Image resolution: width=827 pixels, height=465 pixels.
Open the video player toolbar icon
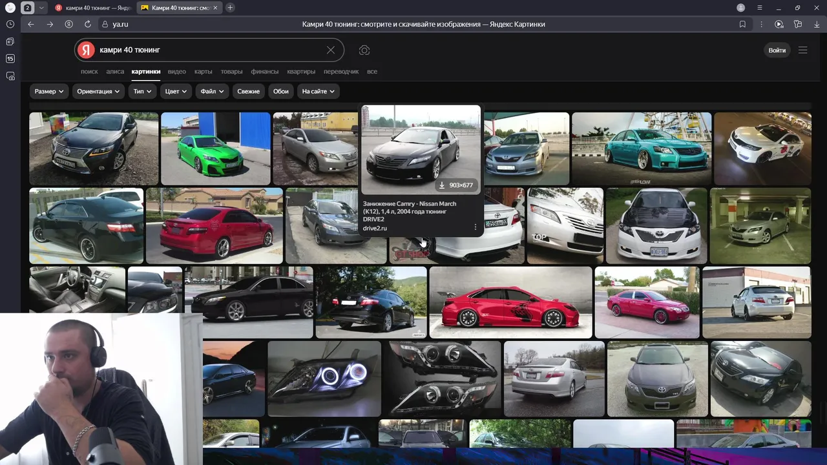pyautogui.click(x=779, y=24)
